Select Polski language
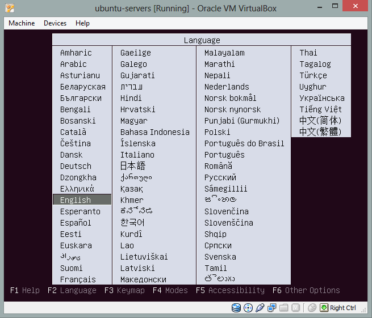 coord(217,132)
